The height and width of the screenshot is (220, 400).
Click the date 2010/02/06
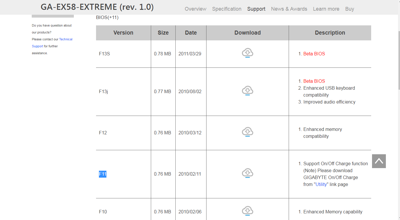click(190, 212)
